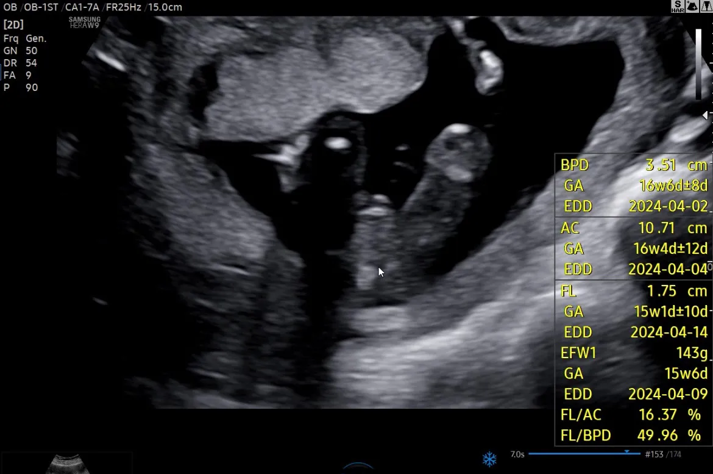Click the AC gestational age 16w4d±12d
The height and width of the screenshot is (474, 713).
[x=670, y=249]
